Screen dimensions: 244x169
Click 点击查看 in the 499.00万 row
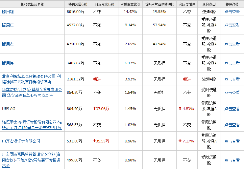pos(232,160)
